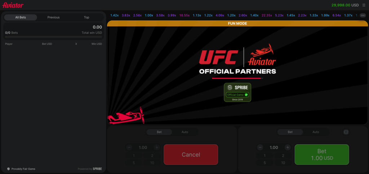
Task: Select the All Bets tab
Action: [21, 17]
